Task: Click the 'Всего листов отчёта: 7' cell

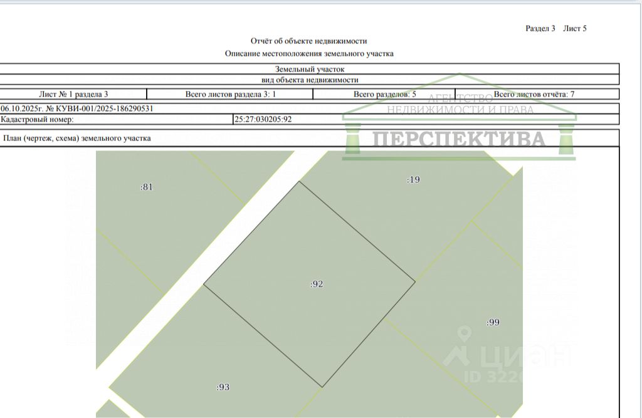Action: (x=537, y=94)
